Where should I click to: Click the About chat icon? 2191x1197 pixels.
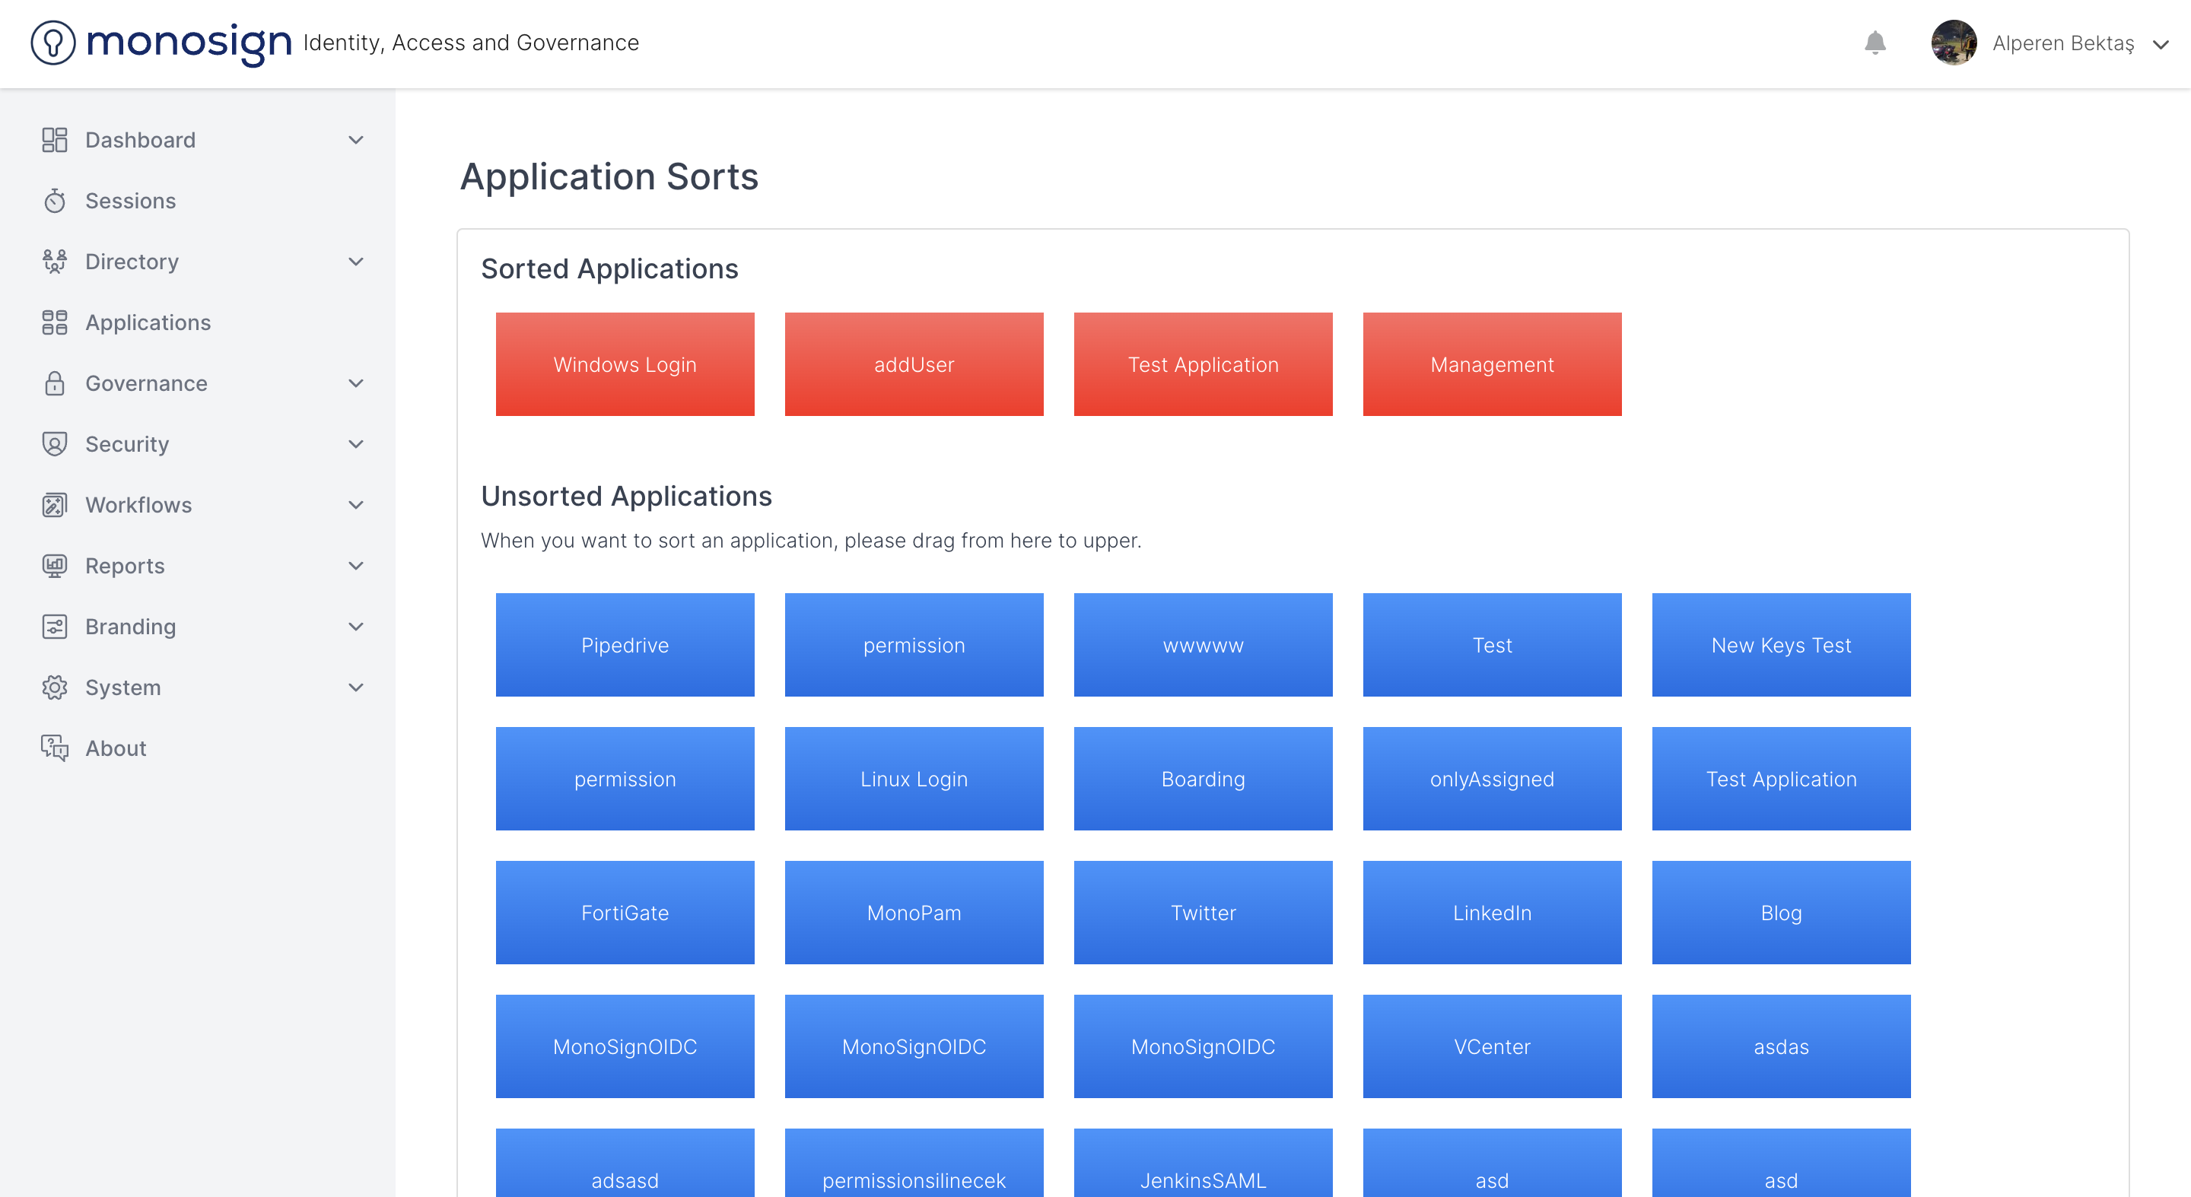click(55, 748)
